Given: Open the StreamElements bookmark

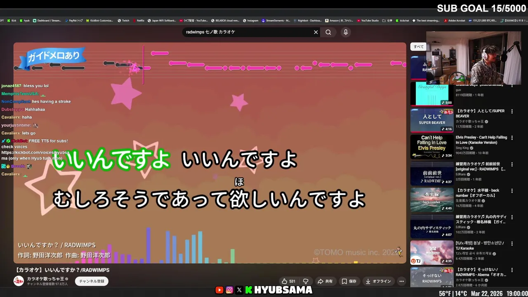Looking at the screenshot, I should tap(276, 20).
